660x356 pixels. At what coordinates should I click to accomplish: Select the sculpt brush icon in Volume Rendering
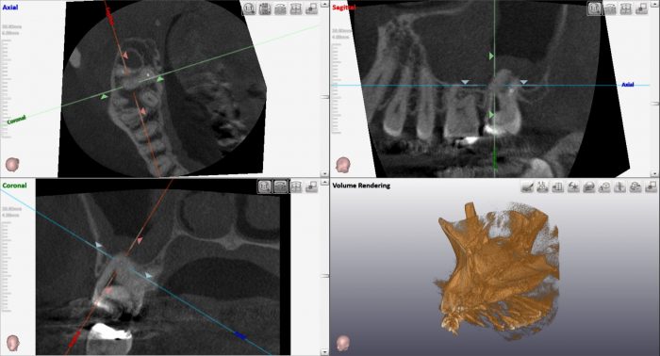527,186
